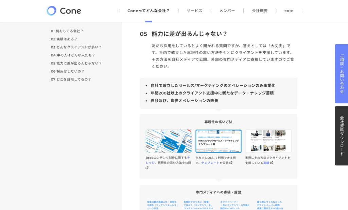
Task: Go to 06 採用はしないの？ section
Action: pos(67,71)
